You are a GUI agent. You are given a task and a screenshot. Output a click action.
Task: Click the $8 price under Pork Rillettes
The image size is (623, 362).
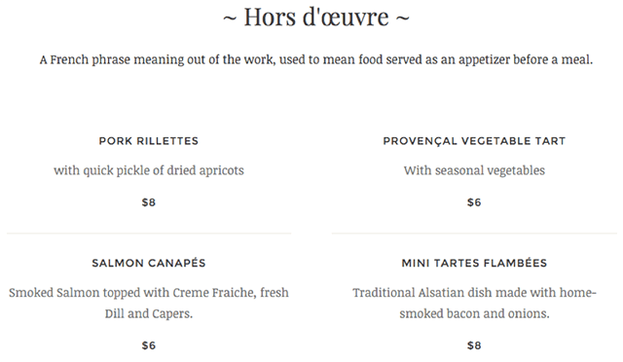click(149, 202)
